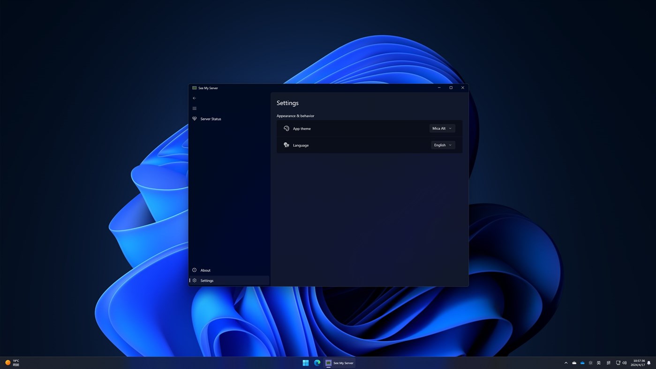The width and height of the screenshot is (656, 369).
Task: Select the Server Status heartbeat icon
Action: (x=194, y=119)
